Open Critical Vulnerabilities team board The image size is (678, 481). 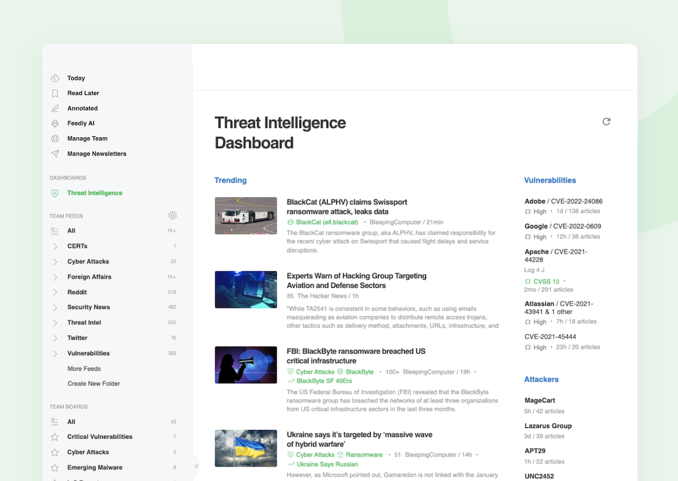click(100, 437)
